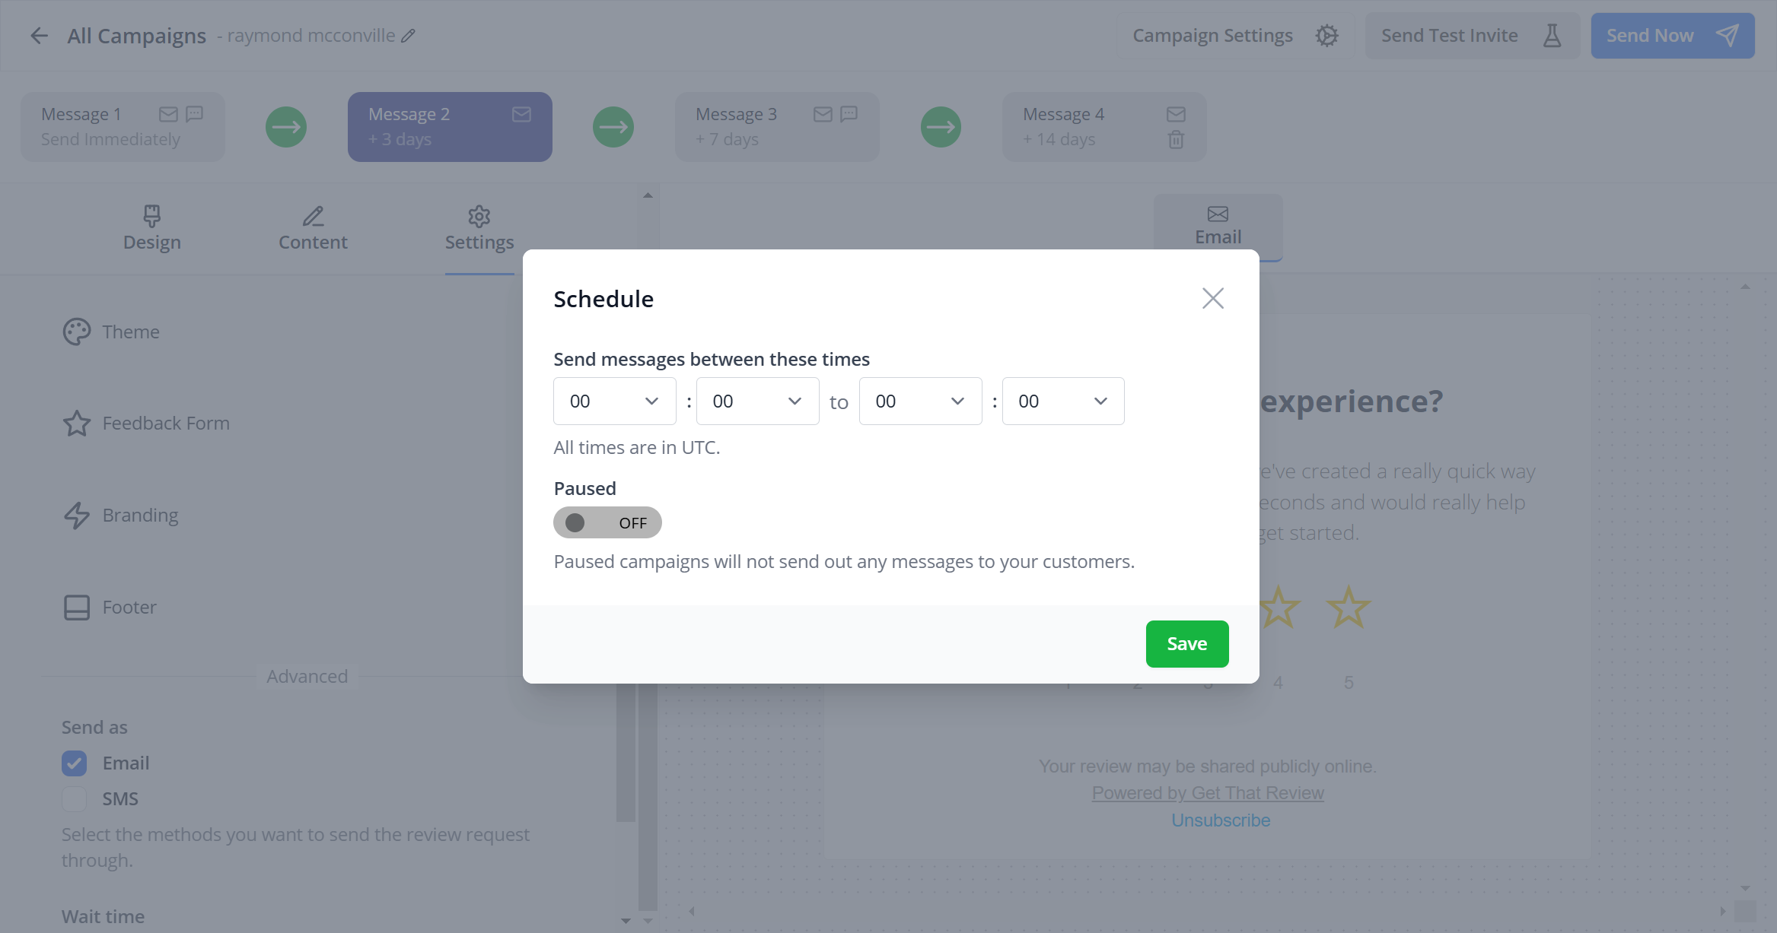Image resolution: width=1777 pixels, height=933 pixels.
Task: Select the fifth rating star
Action: point(1349,608)
